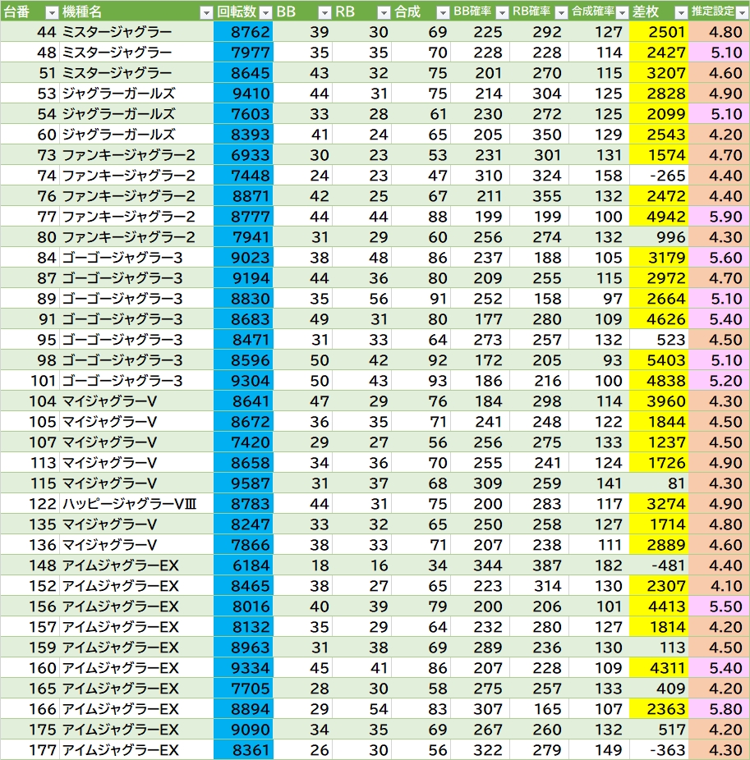Select the 差枚 header cell

(x=659, y=11)
